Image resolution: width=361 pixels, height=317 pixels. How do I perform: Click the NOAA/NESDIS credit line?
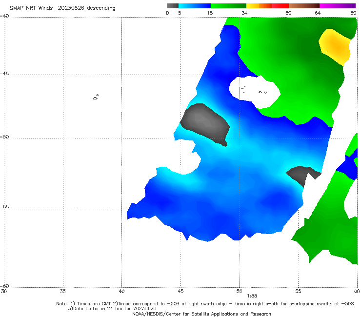click(x=201, y=314)
